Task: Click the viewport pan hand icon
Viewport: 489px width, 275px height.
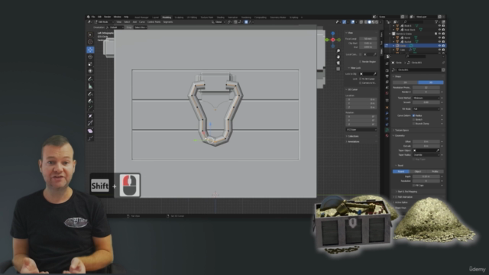Action: click(338, 57)
